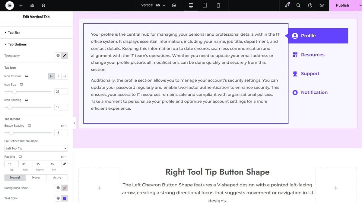This screenshot has height=203, width=362.
Task: Click the padding Top value field
Action: coord(11,164)
